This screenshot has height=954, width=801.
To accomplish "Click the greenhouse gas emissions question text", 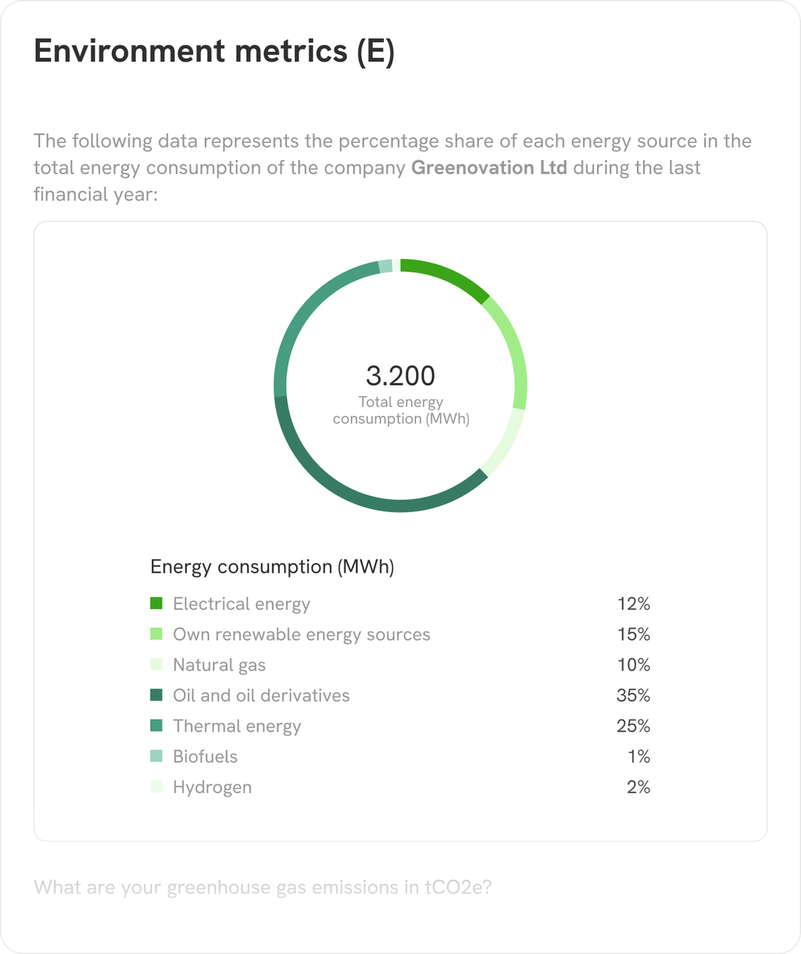I will (263, 887).
